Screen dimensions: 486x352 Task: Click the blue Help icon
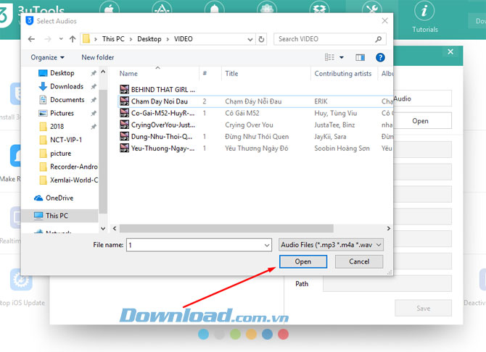[x=380, y=57]
